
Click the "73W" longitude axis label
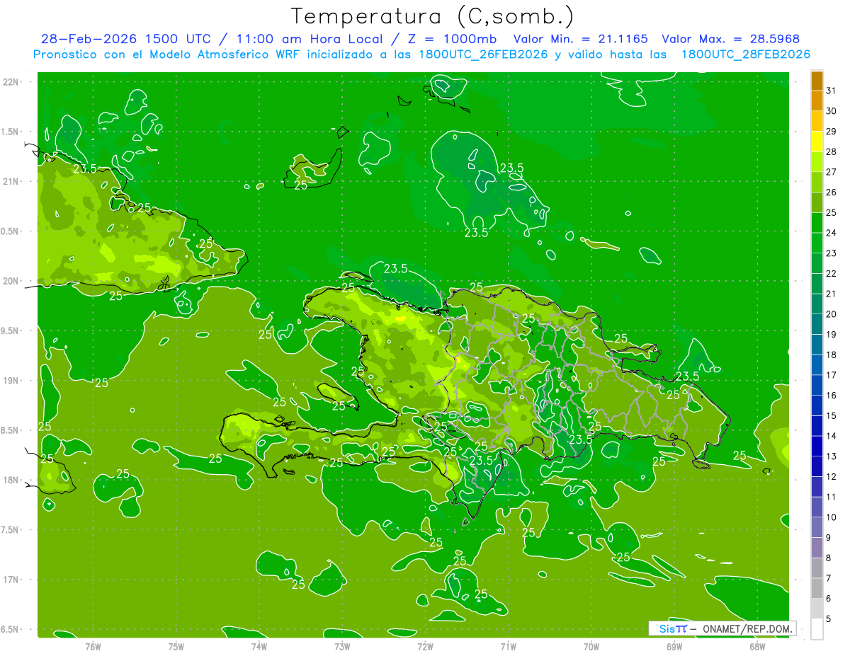342,646
